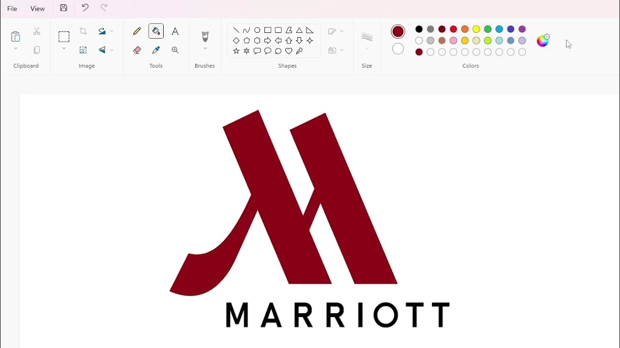Expand the Brushes dropdown arrow

(205, 48)
